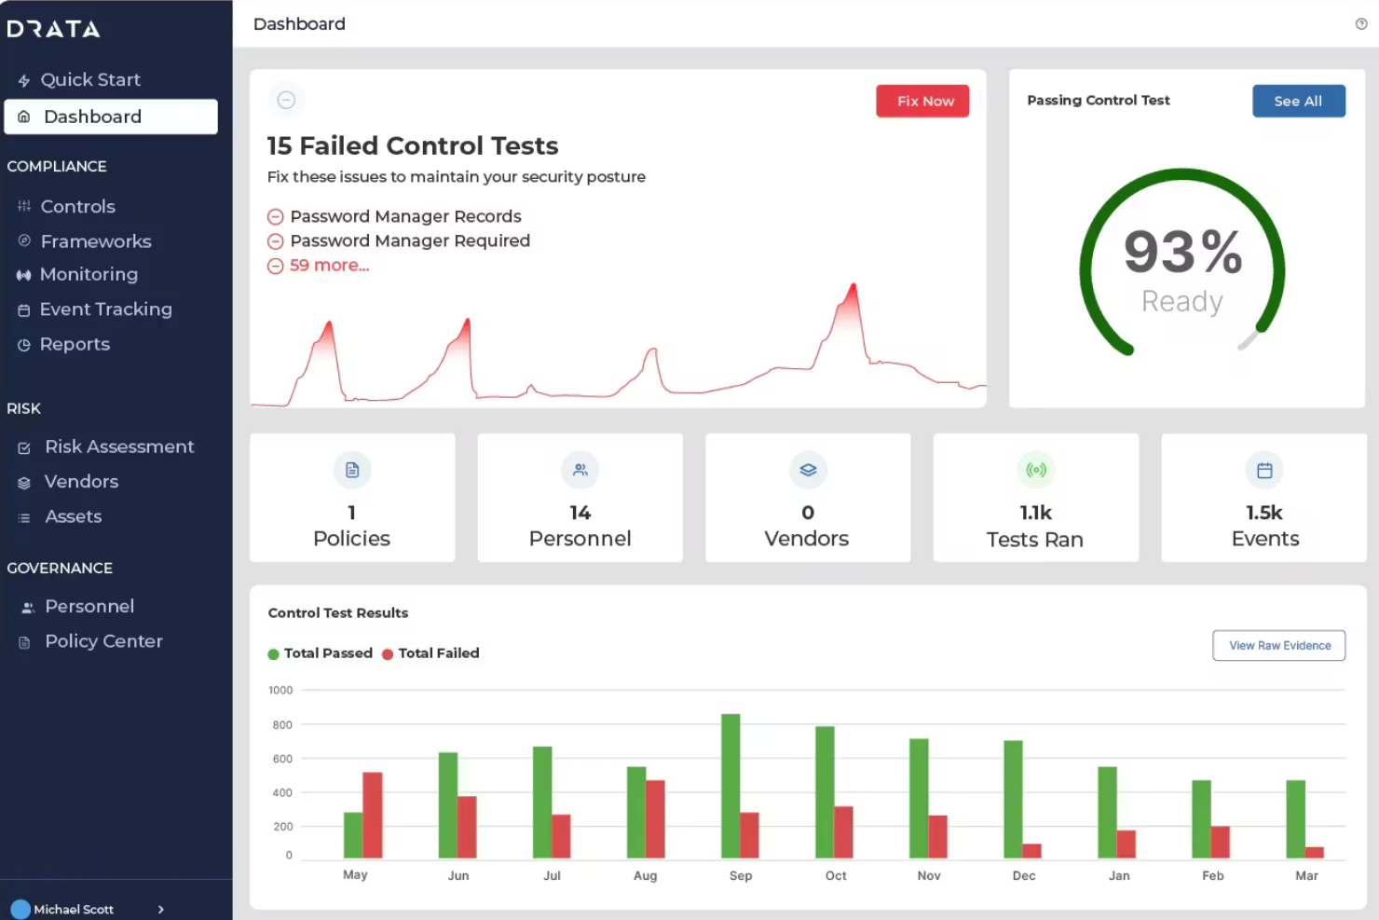The height and width of the screenshot is (920, 1379).
Task: Toggle the Total Failed legend indicator
Action: tap(387, 653)
